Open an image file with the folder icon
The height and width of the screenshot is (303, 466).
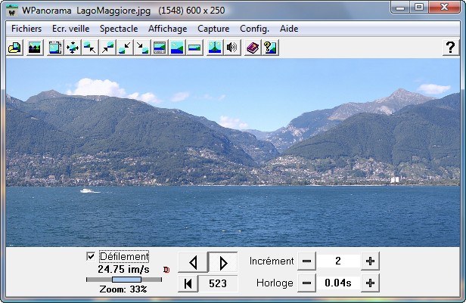click(x=14, y=48)
